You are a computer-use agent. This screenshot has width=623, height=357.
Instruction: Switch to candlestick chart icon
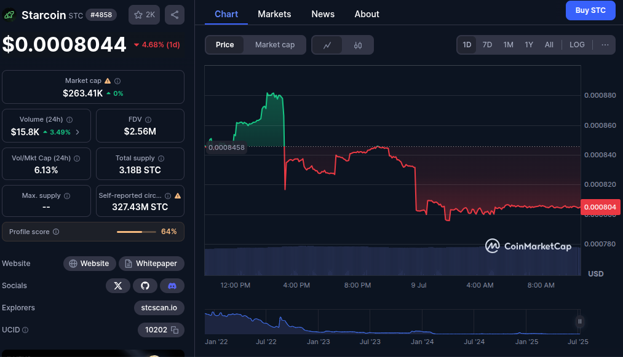point(358,45)
